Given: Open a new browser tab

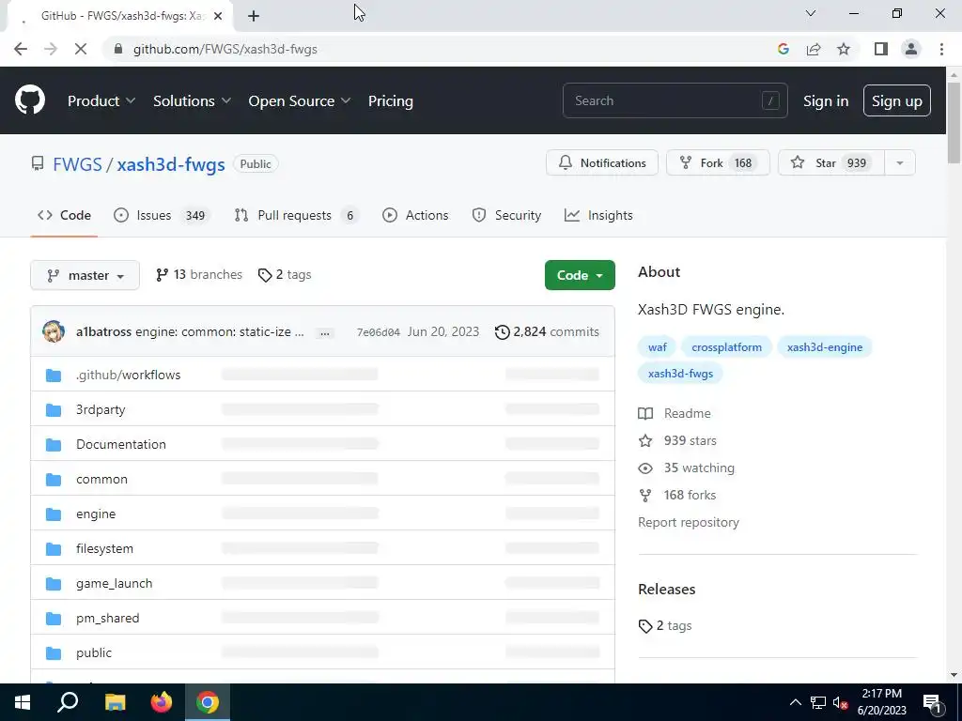Looking at the screenshot, I should point(254,16).
